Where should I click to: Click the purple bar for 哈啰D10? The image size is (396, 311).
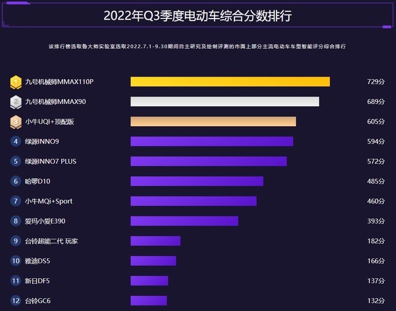click(197, 181)
